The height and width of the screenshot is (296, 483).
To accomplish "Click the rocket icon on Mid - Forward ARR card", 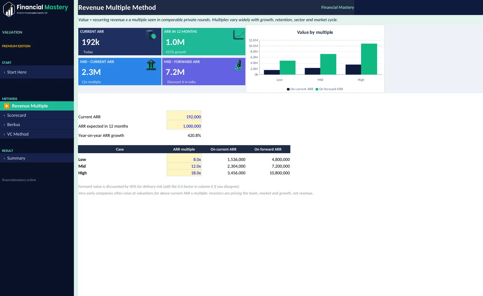I will 238,65.
